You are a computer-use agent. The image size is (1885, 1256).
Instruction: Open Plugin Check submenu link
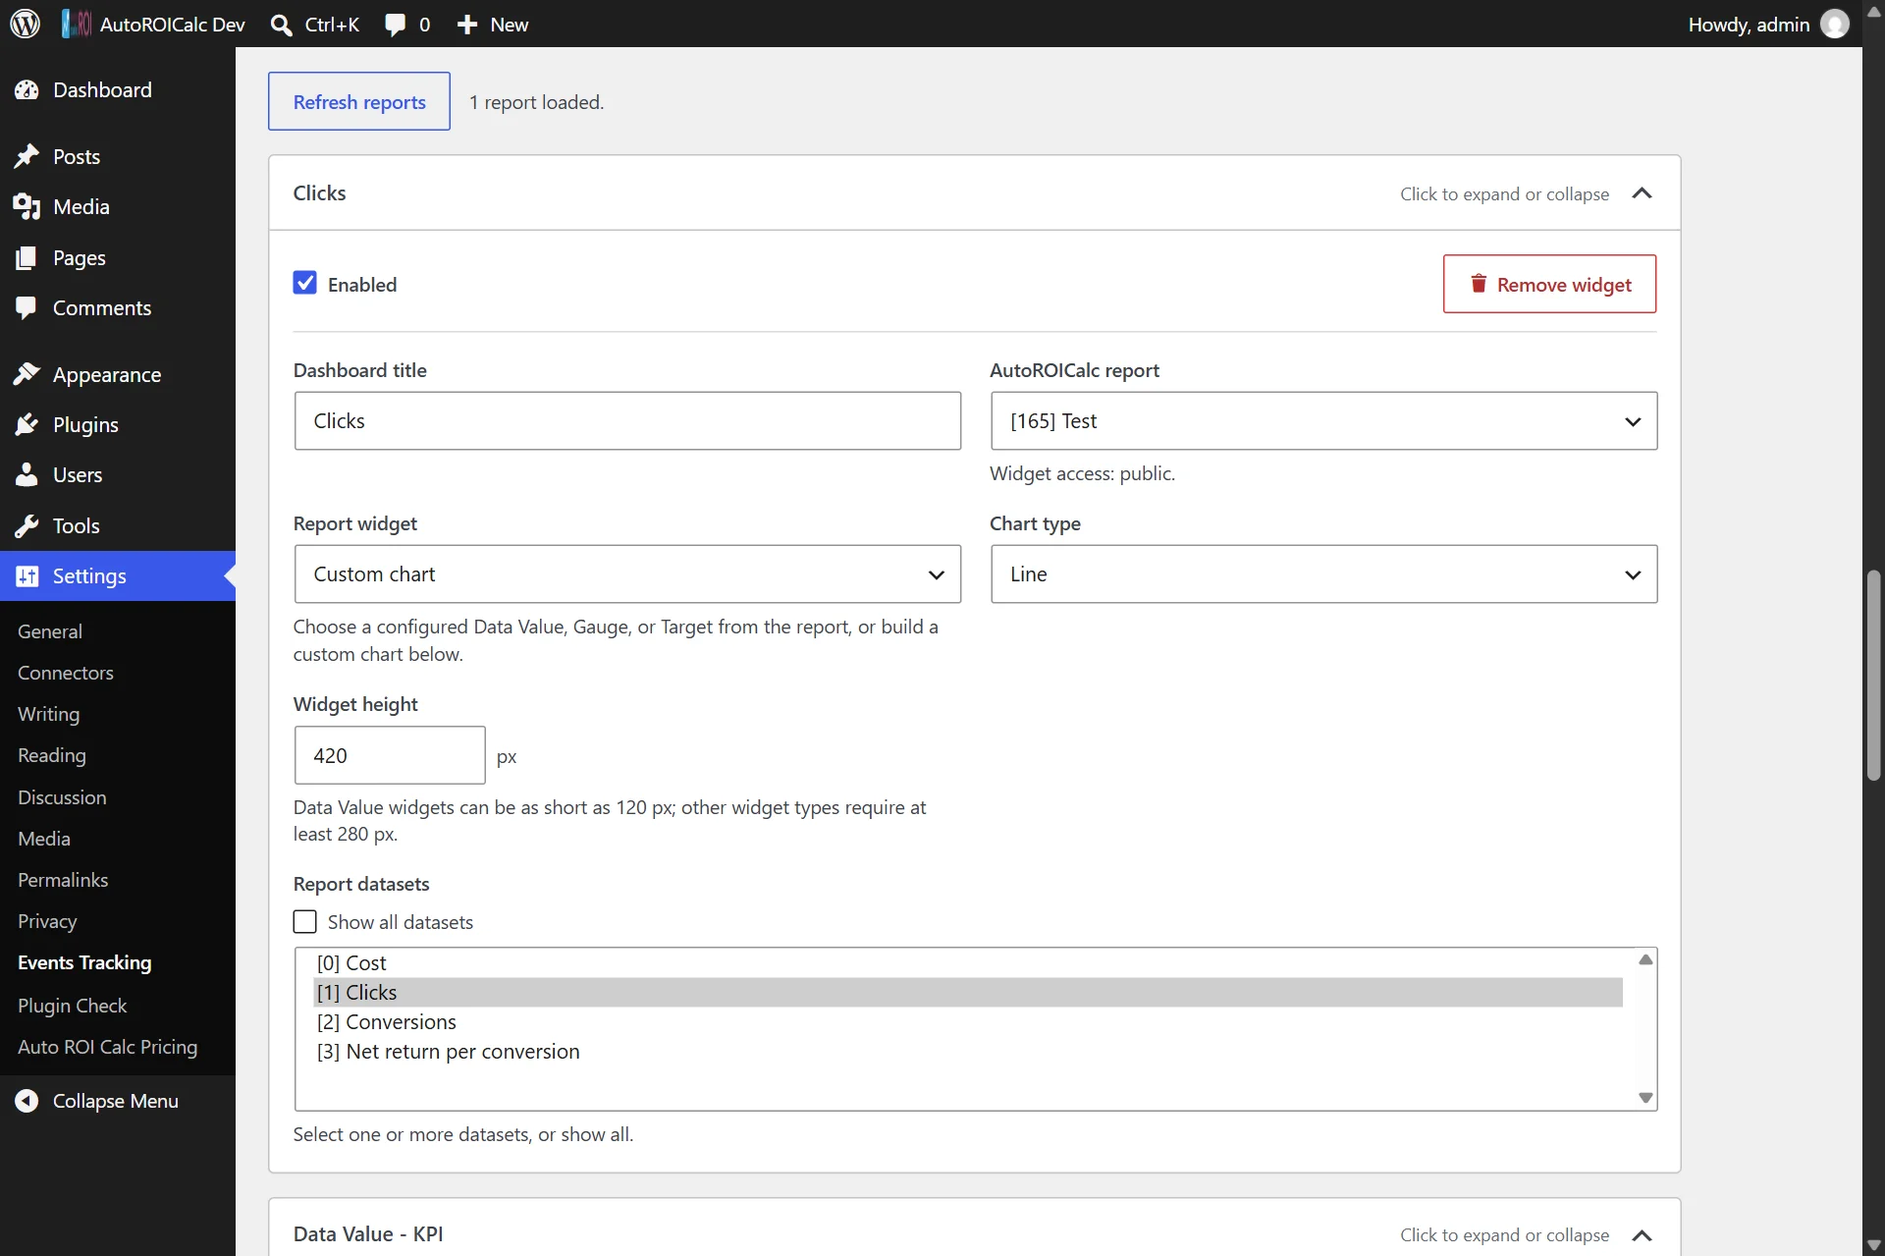tap(73, 1006)
